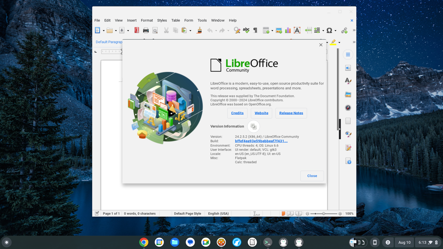Image resolution: width=443 pixels, height=249 pixels.
Task: Select Book view in status bar
Action: tap(299, 214)
